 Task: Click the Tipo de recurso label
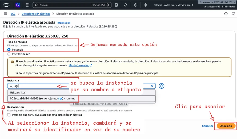point(17,42)
